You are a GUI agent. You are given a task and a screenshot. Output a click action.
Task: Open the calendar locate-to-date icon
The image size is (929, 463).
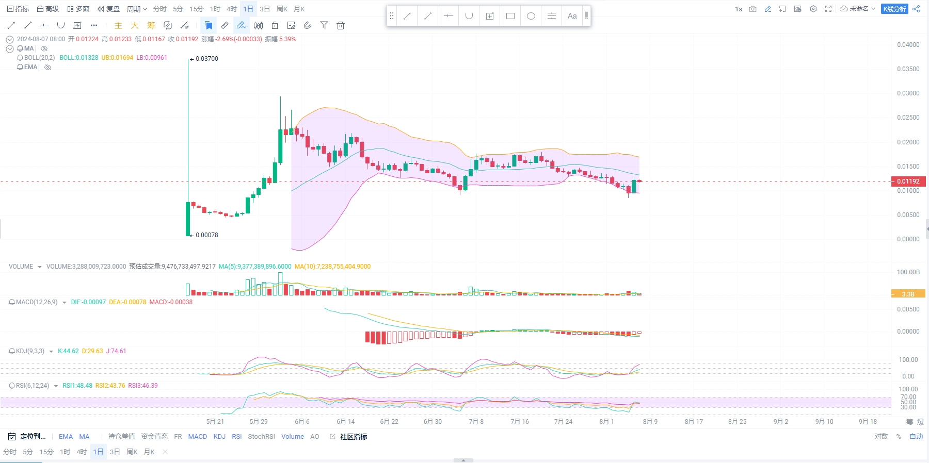(12, 437)
